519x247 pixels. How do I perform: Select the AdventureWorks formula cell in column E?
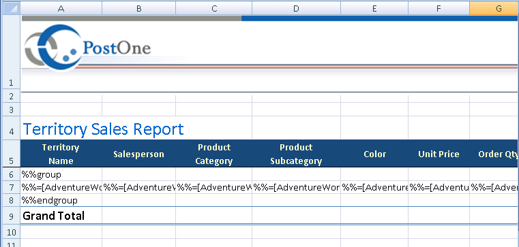coord(374,187)
